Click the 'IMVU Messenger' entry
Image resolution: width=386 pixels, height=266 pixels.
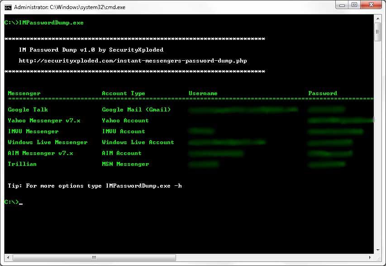point(33,131)
